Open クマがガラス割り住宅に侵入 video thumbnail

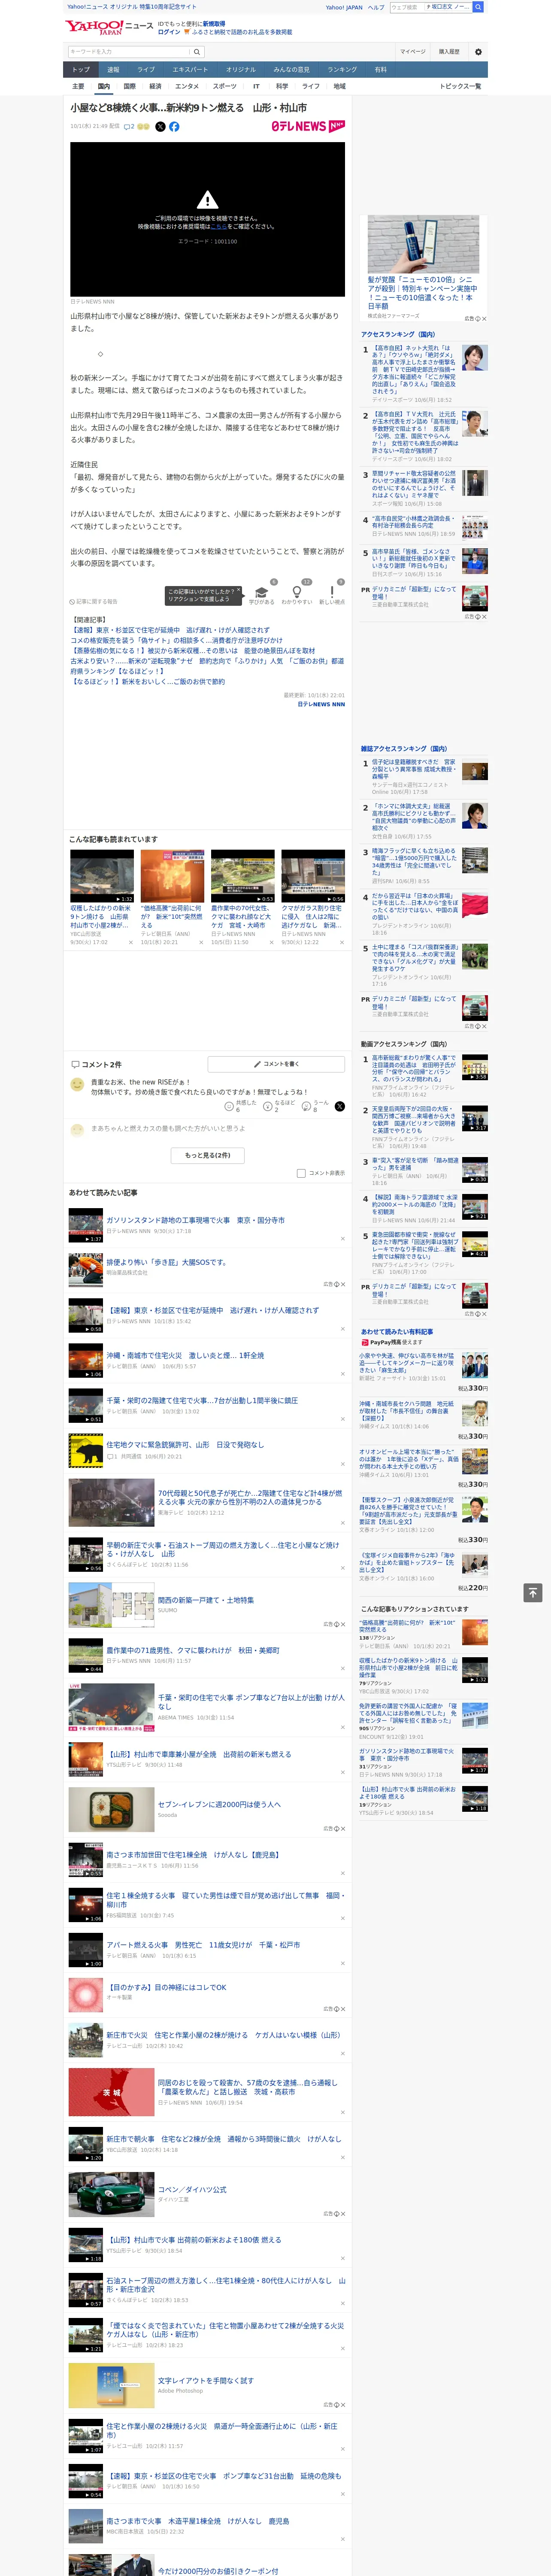[x=313, y=876]
